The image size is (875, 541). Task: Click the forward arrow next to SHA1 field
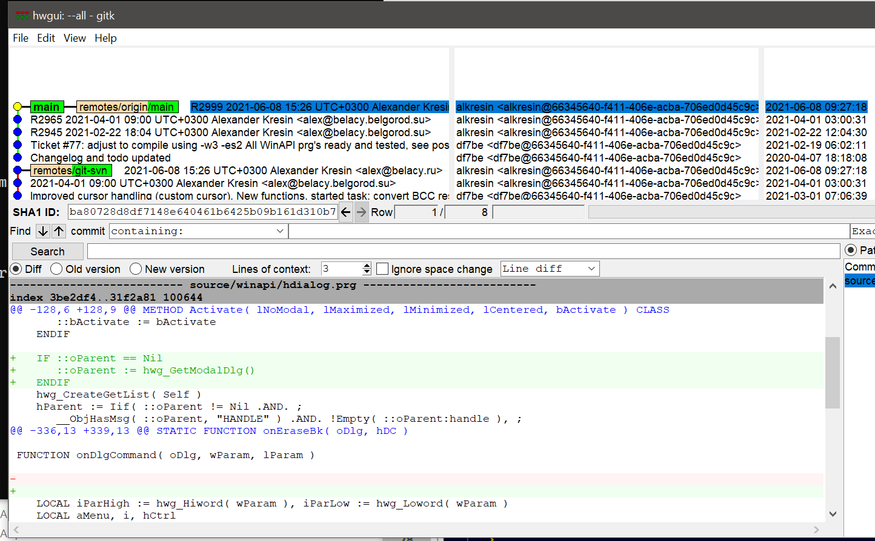pyautogui.click(x=361, y=212)
